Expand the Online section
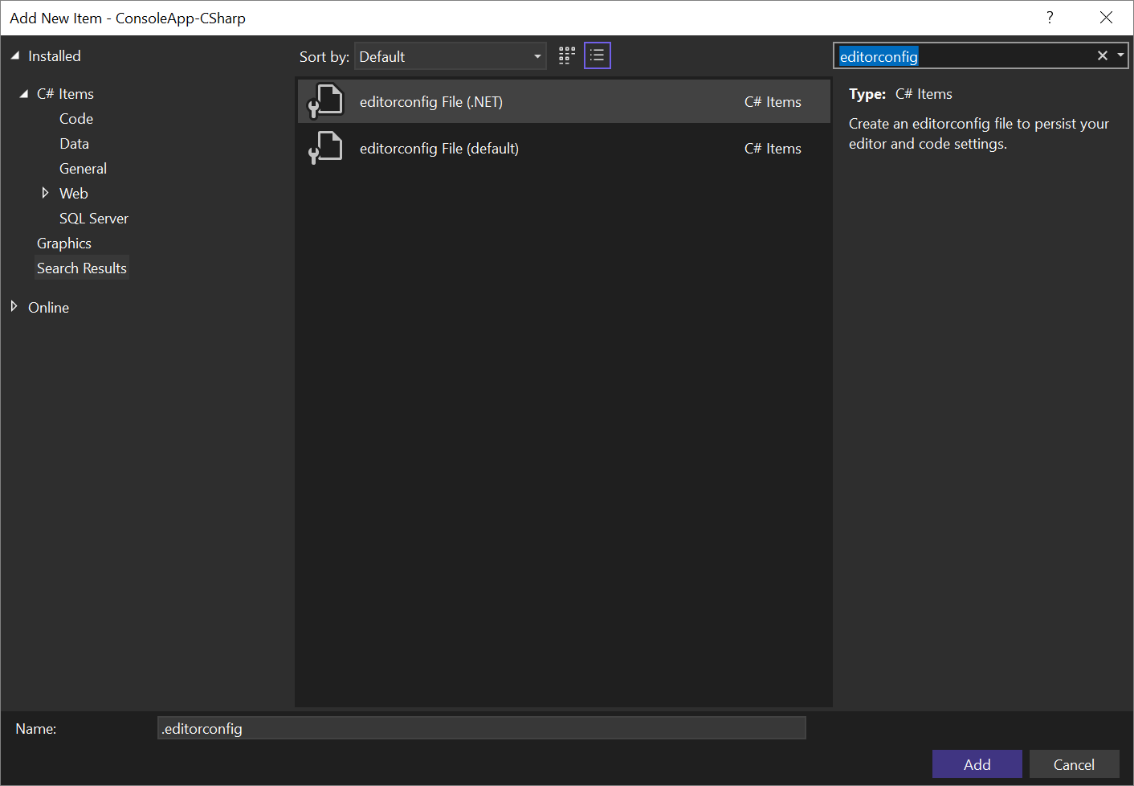The image size is (1134, 786). coord(14,306)
